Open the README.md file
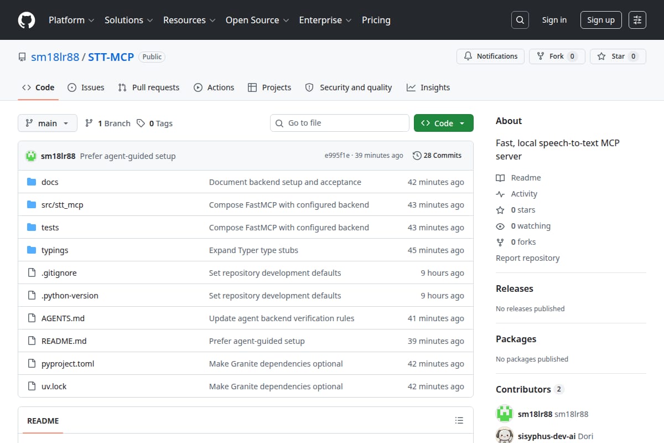This screenshot has width=664, height=443. pyautogui.click(x=64, y=341)
